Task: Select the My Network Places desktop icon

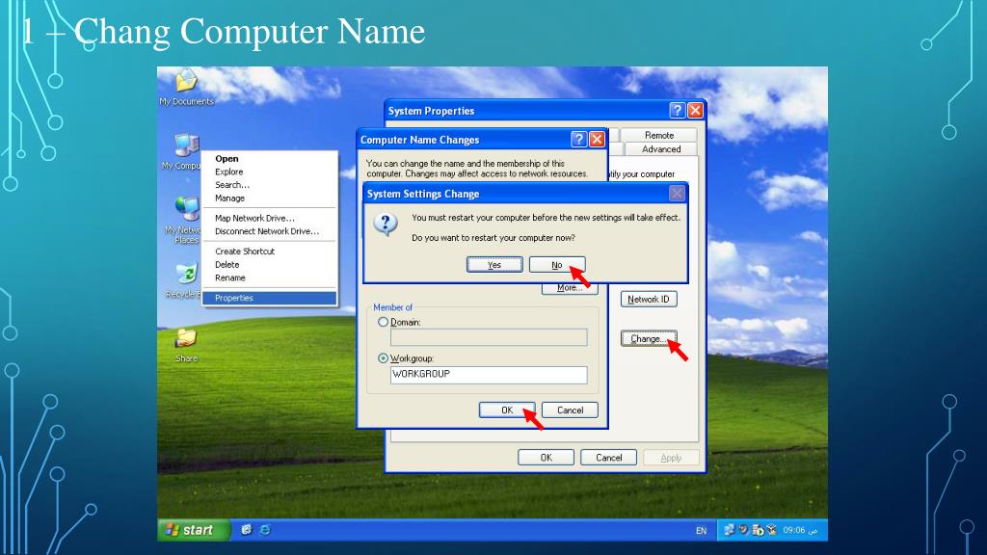Action: (x=184, y=221)
